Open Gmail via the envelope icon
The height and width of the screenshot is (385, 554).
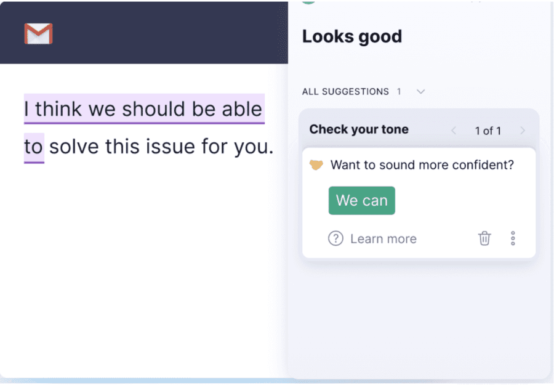(37, 34)
